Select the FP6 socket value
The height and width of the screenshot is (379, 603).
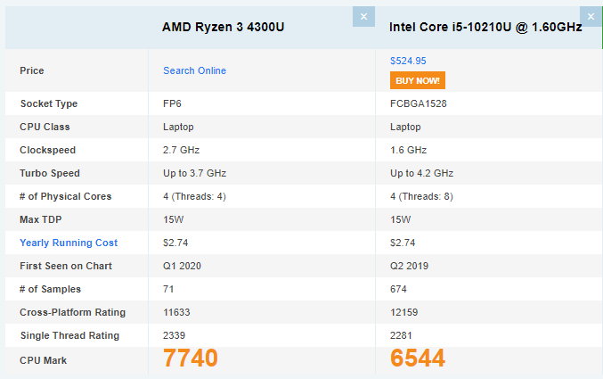tap(172, 103)
